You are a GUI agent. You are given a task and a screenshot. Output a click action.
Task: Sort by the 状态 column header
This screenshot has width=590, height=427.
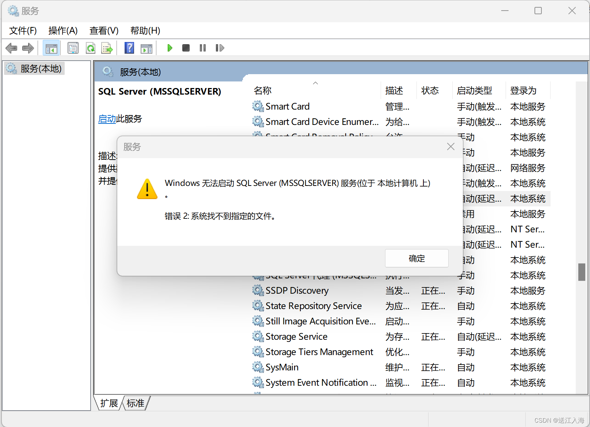[434, 90]
